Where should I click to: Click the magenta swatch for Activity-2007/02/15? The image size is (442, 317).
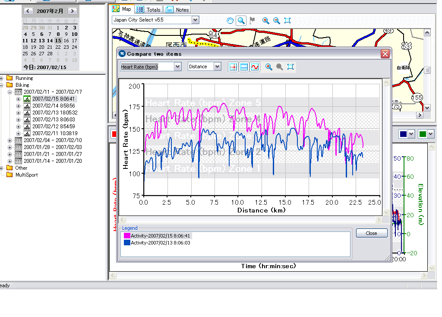(x=127, y=236)
